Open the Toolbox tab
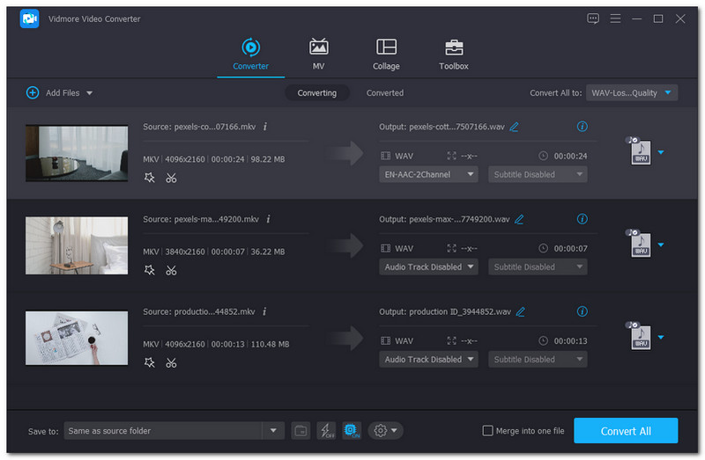Image resolution: width=705 pixels, height=460 pixels. click(453, 54)
